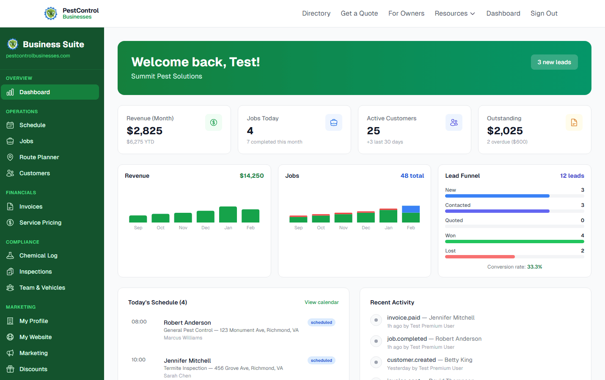
Task: Click the scheduled badge for Robert Anderson
Action: [321, 322]
